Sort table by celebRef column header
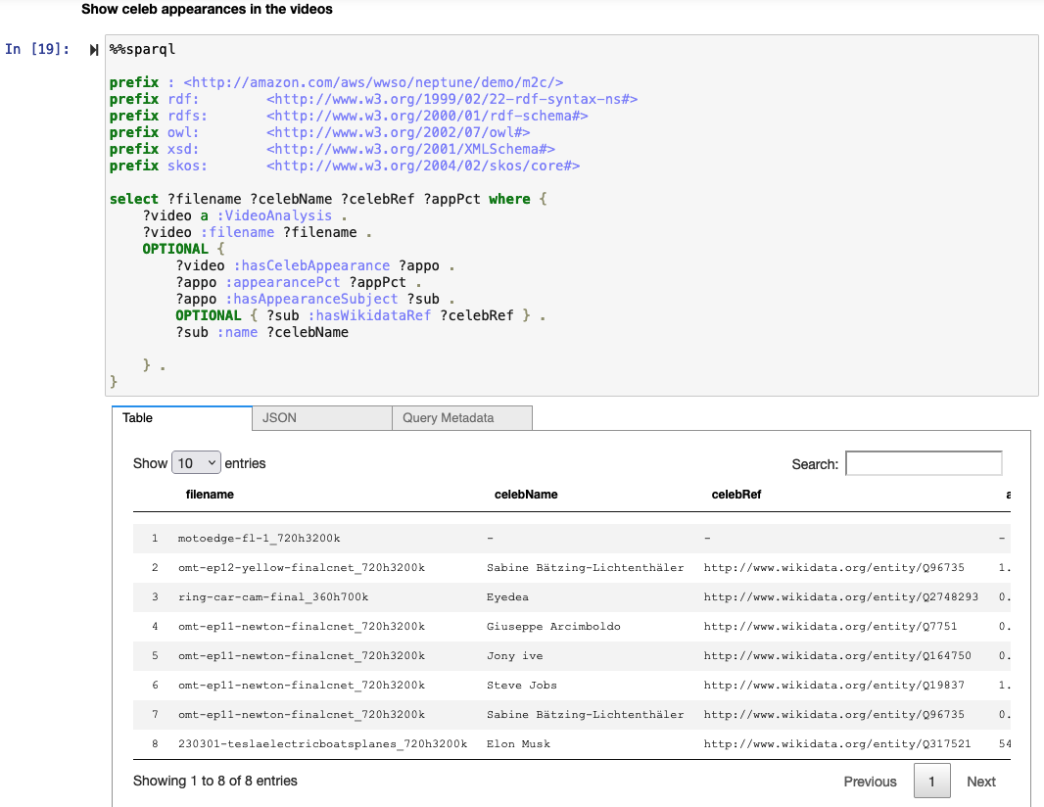 click(736, 495)
